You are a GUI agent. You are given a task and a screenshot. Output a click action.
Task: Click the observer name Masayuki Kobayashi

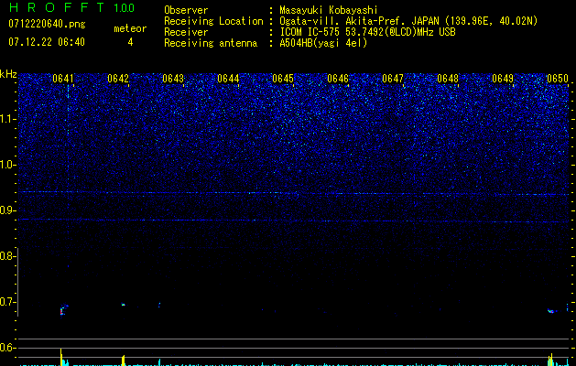coord(329,10)
